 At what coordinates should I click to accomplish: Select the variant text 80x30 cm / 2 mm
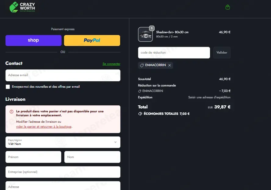click(167, 37)
